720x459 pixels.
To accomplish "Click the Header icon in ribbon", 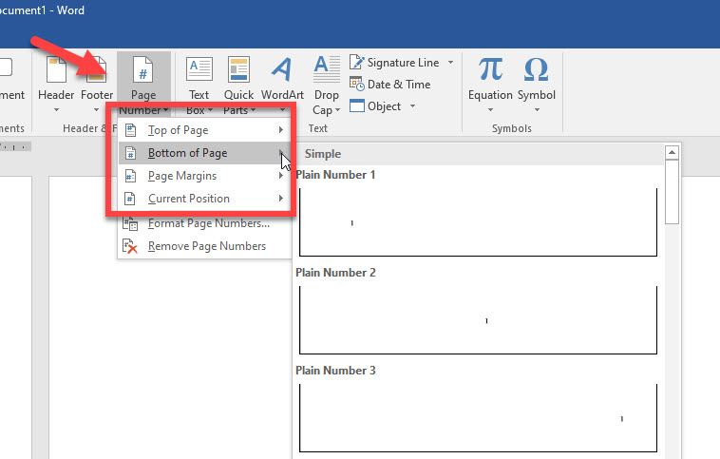I will (x=56, y=71).
